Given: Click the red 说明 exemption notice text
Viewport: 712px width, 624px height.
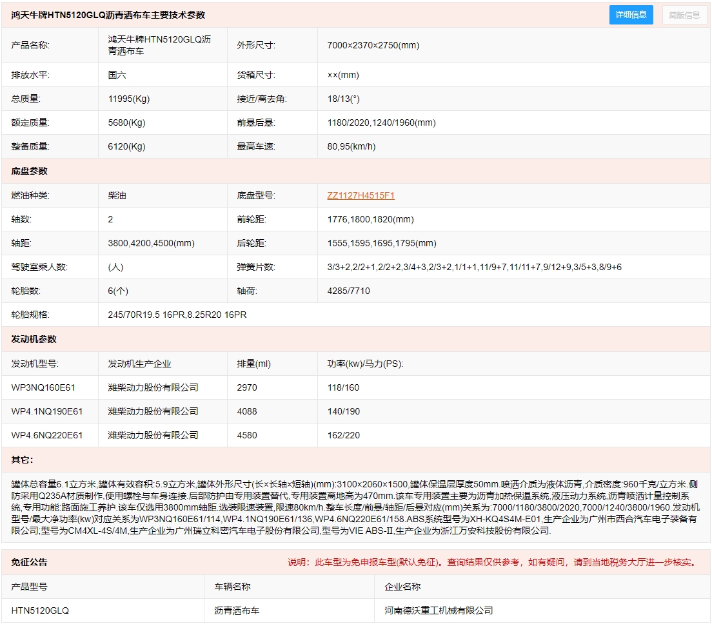Looking at the screenshot, I should pyautogui.click(x=493, y=562).
